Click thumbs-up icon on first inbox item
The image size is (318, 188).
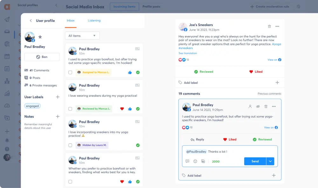[130, 73]
